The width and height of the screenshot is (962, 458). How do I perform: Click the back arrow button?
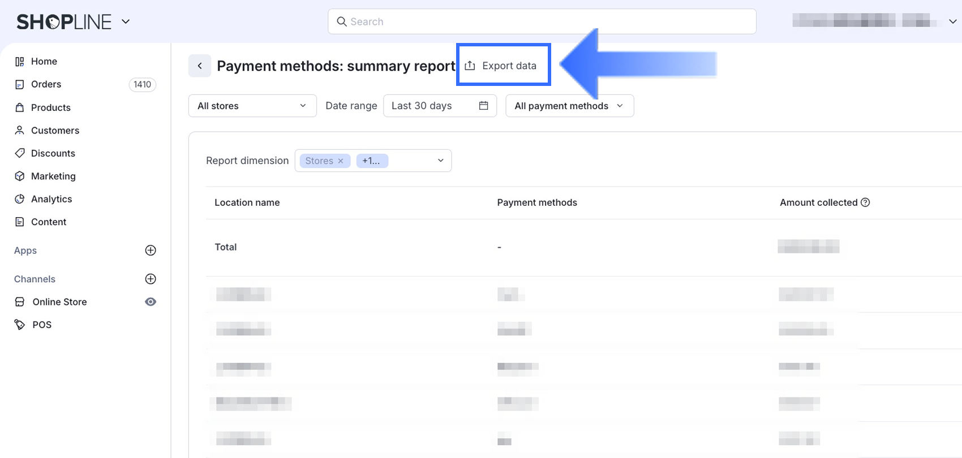pyautogui.click(x=200, y=66)
